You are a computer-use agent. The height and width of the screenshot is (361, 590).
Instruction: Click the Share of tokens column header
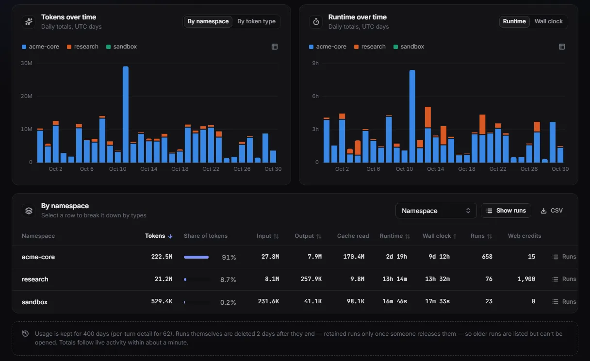pos(206,236)
